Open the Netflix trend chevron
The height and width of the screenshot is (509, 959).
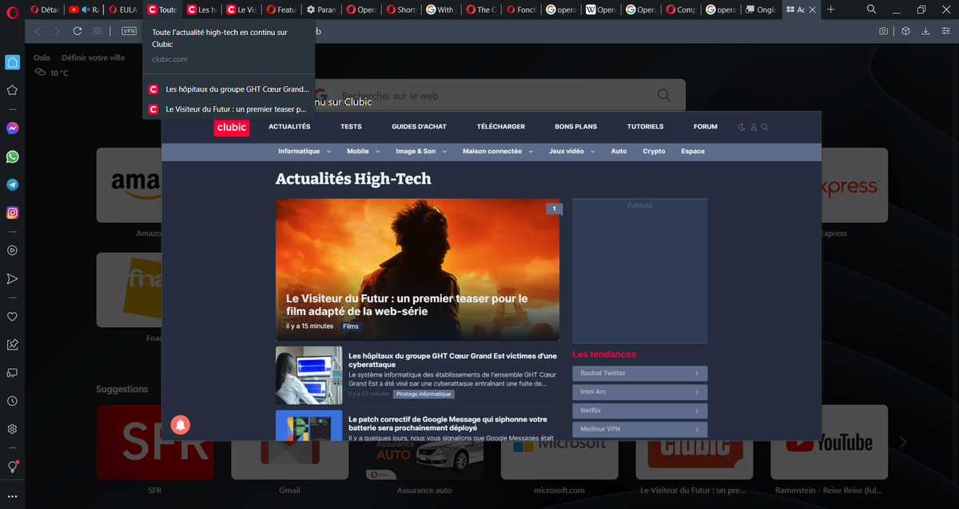point(697,411)
